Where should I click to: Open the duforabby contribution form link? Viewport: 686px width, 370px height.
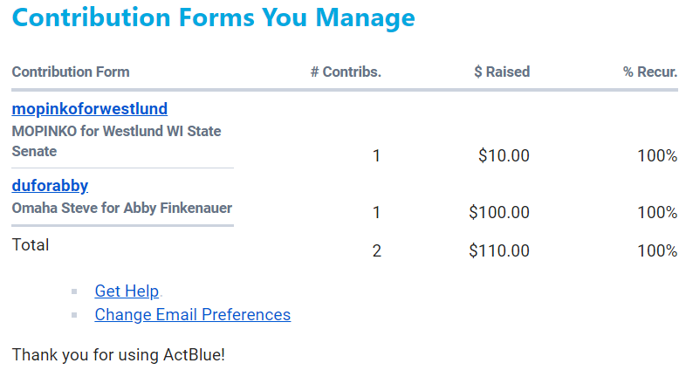pyautogui.click(x=50, y=185)
